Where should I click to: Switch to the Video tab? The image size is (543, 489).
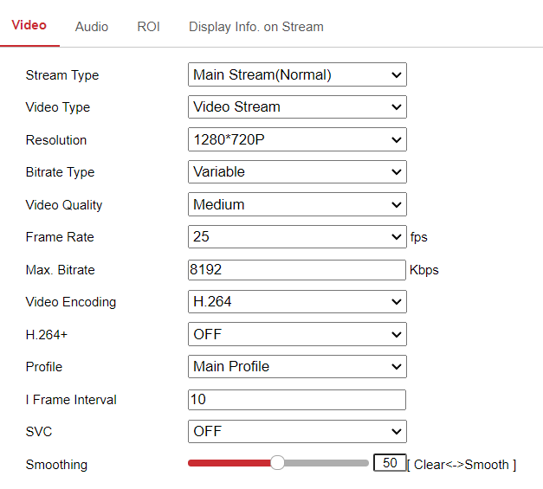coord(29,25)
